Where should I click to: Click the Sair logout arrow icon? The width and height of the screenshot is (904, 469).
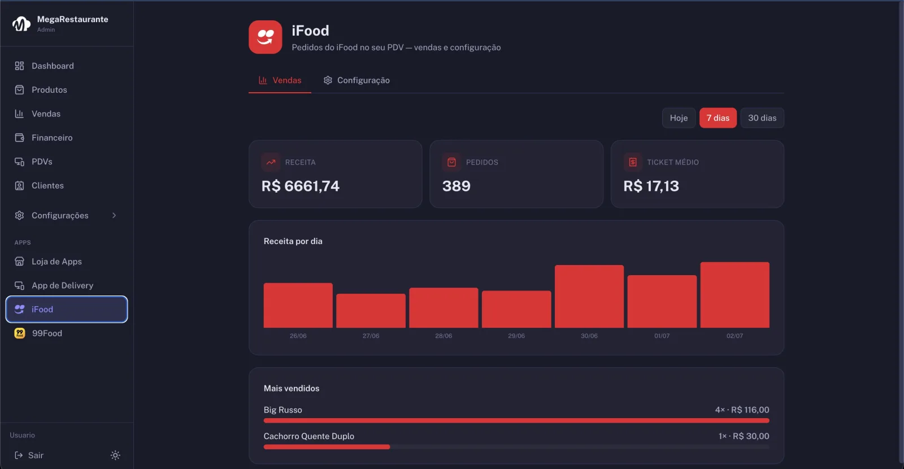(x=19, y=455)
